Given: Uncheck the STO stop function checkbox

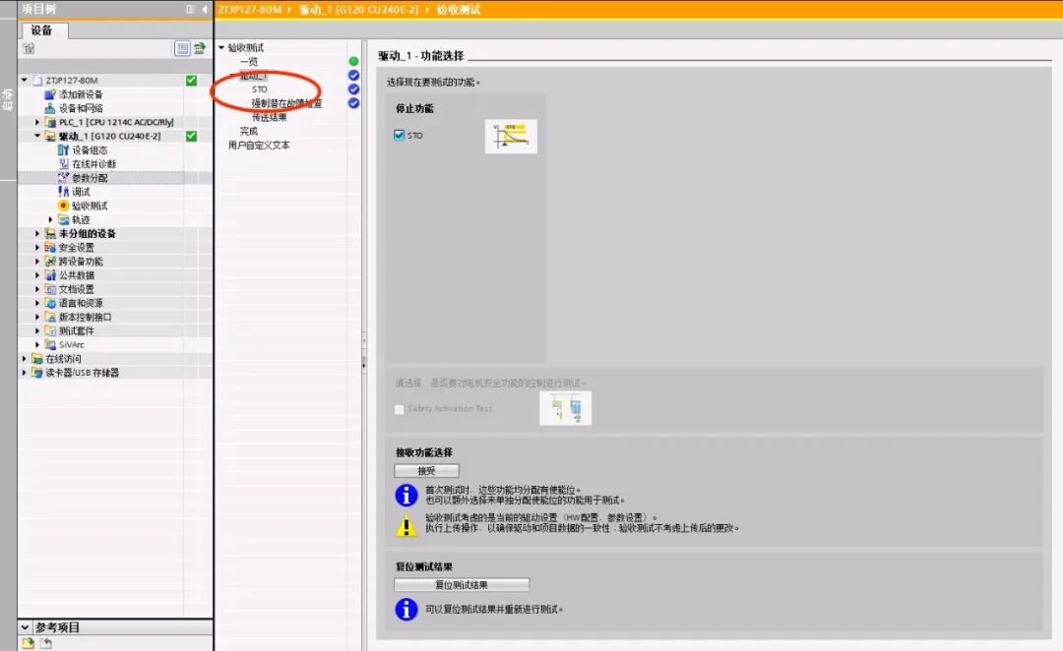Looking at the screenshot, I should 399,135.
